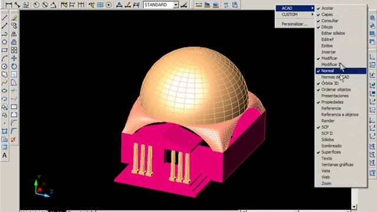Toggle the highlighted Normal toolbar
This screenshot has height=212, width=377.
pos(340,71)
